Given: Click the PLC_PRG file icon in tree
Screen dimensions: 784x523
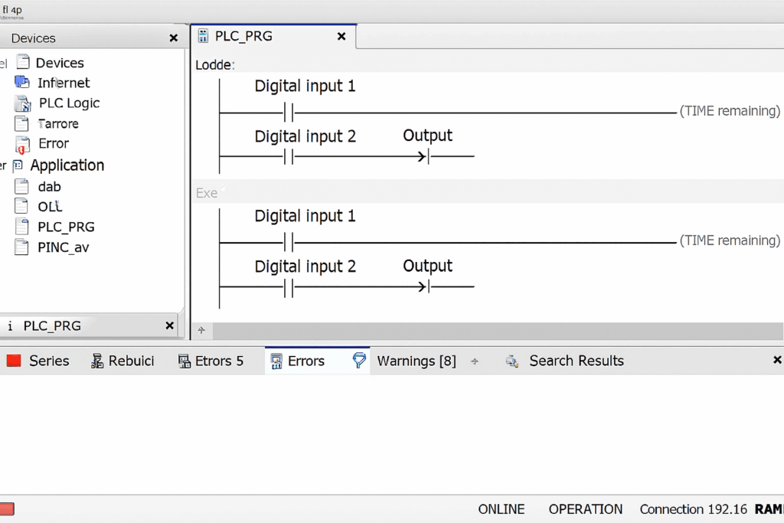Looking at the screenshot, I should (21, 227).
